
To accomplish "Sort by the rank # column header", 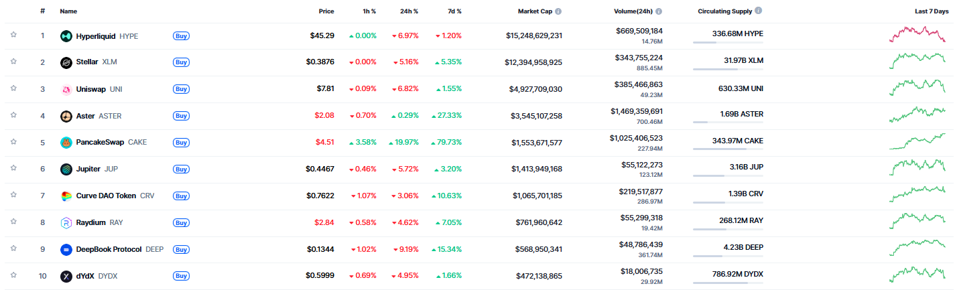I will [42, 11].
